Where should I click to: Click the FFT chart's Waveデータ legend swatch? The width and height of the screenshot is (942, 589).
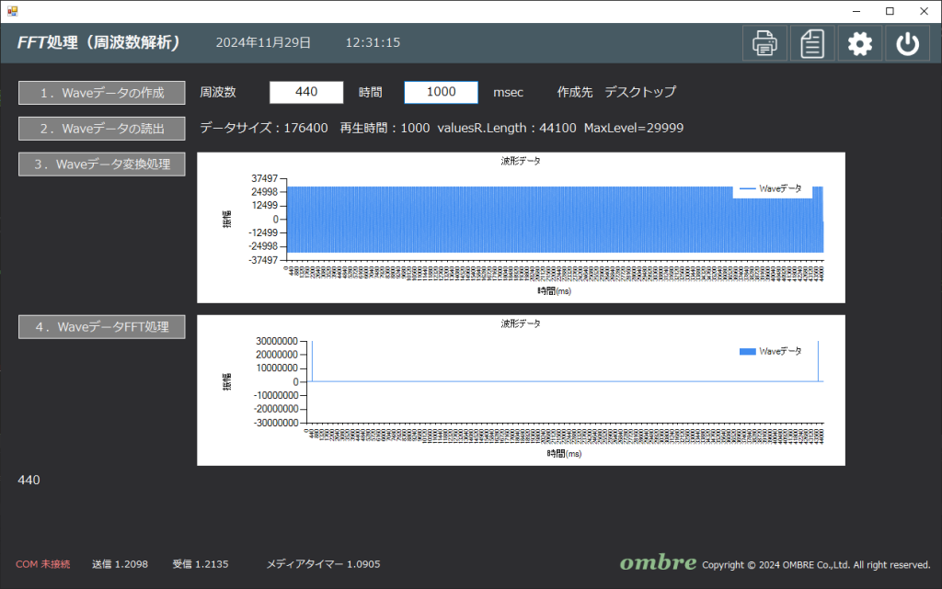click(x=747, y=352)
